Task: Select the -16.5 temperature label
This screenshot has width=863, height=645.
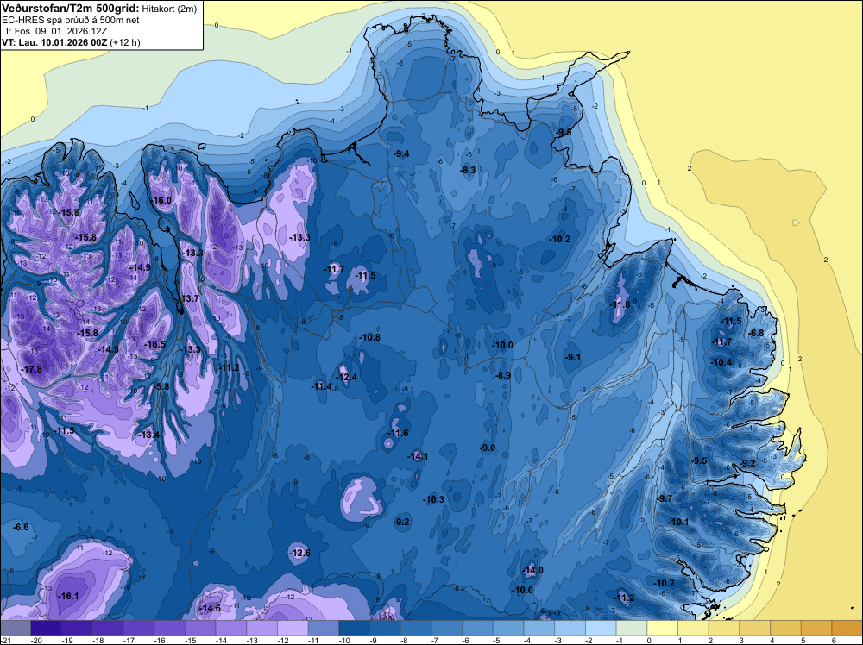Action: coord(155,344)
